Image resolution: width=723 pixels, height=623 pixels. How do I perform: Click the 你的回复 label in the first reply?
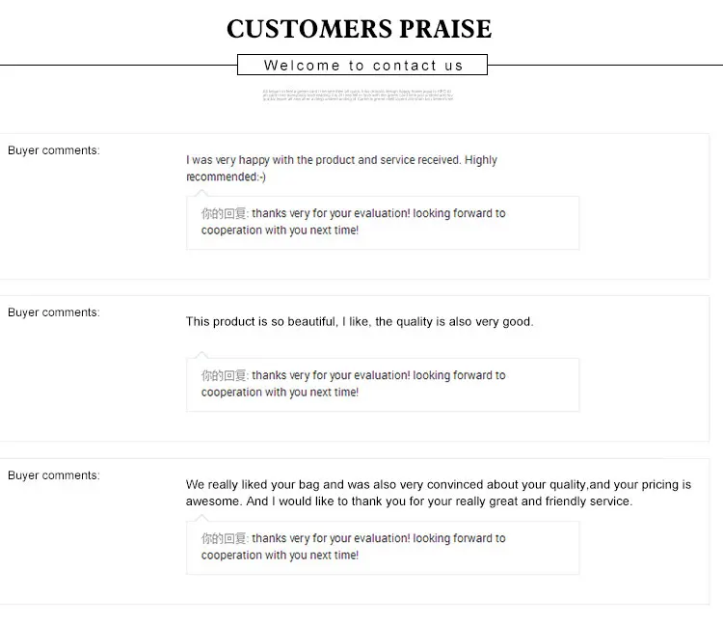224,213
